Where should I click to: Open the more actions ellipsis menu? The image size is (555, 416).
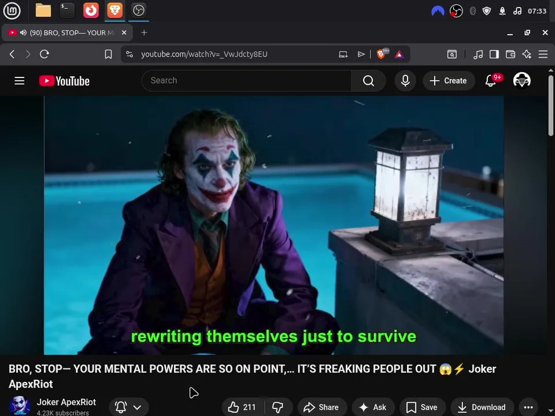pyautogui.click(x=528, y=407)
